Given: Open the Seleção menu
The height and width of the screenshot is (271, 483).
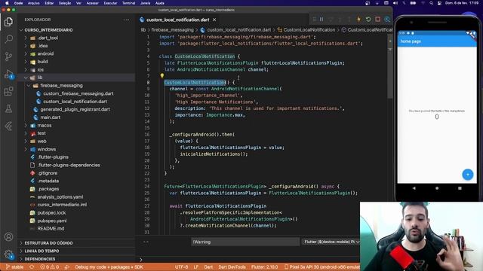Looking at the screenshot, I should (65, 3).
